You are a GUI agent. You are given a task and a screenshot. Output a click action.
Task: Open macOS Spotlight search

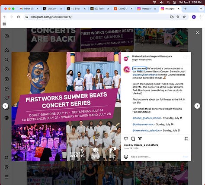168,2
